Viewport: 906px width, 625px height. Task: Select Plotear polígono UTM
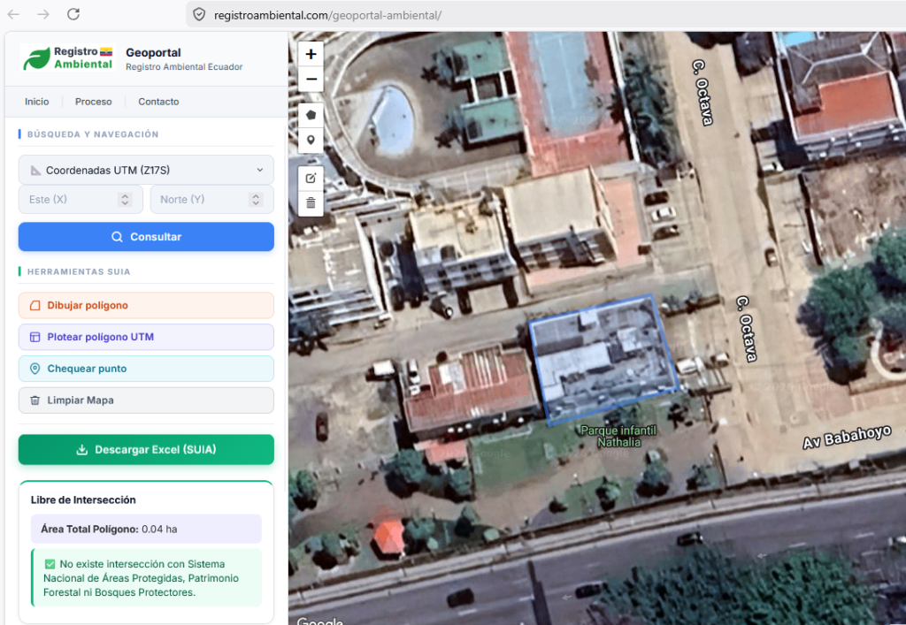click(146, 337)
